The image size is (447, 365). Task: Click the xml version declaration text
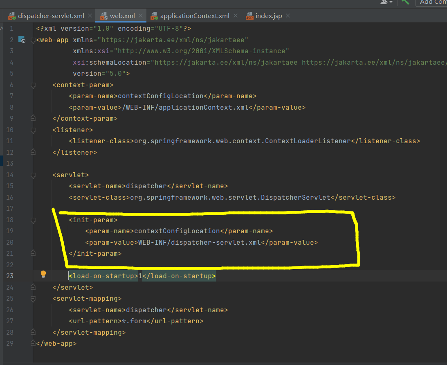113,29
